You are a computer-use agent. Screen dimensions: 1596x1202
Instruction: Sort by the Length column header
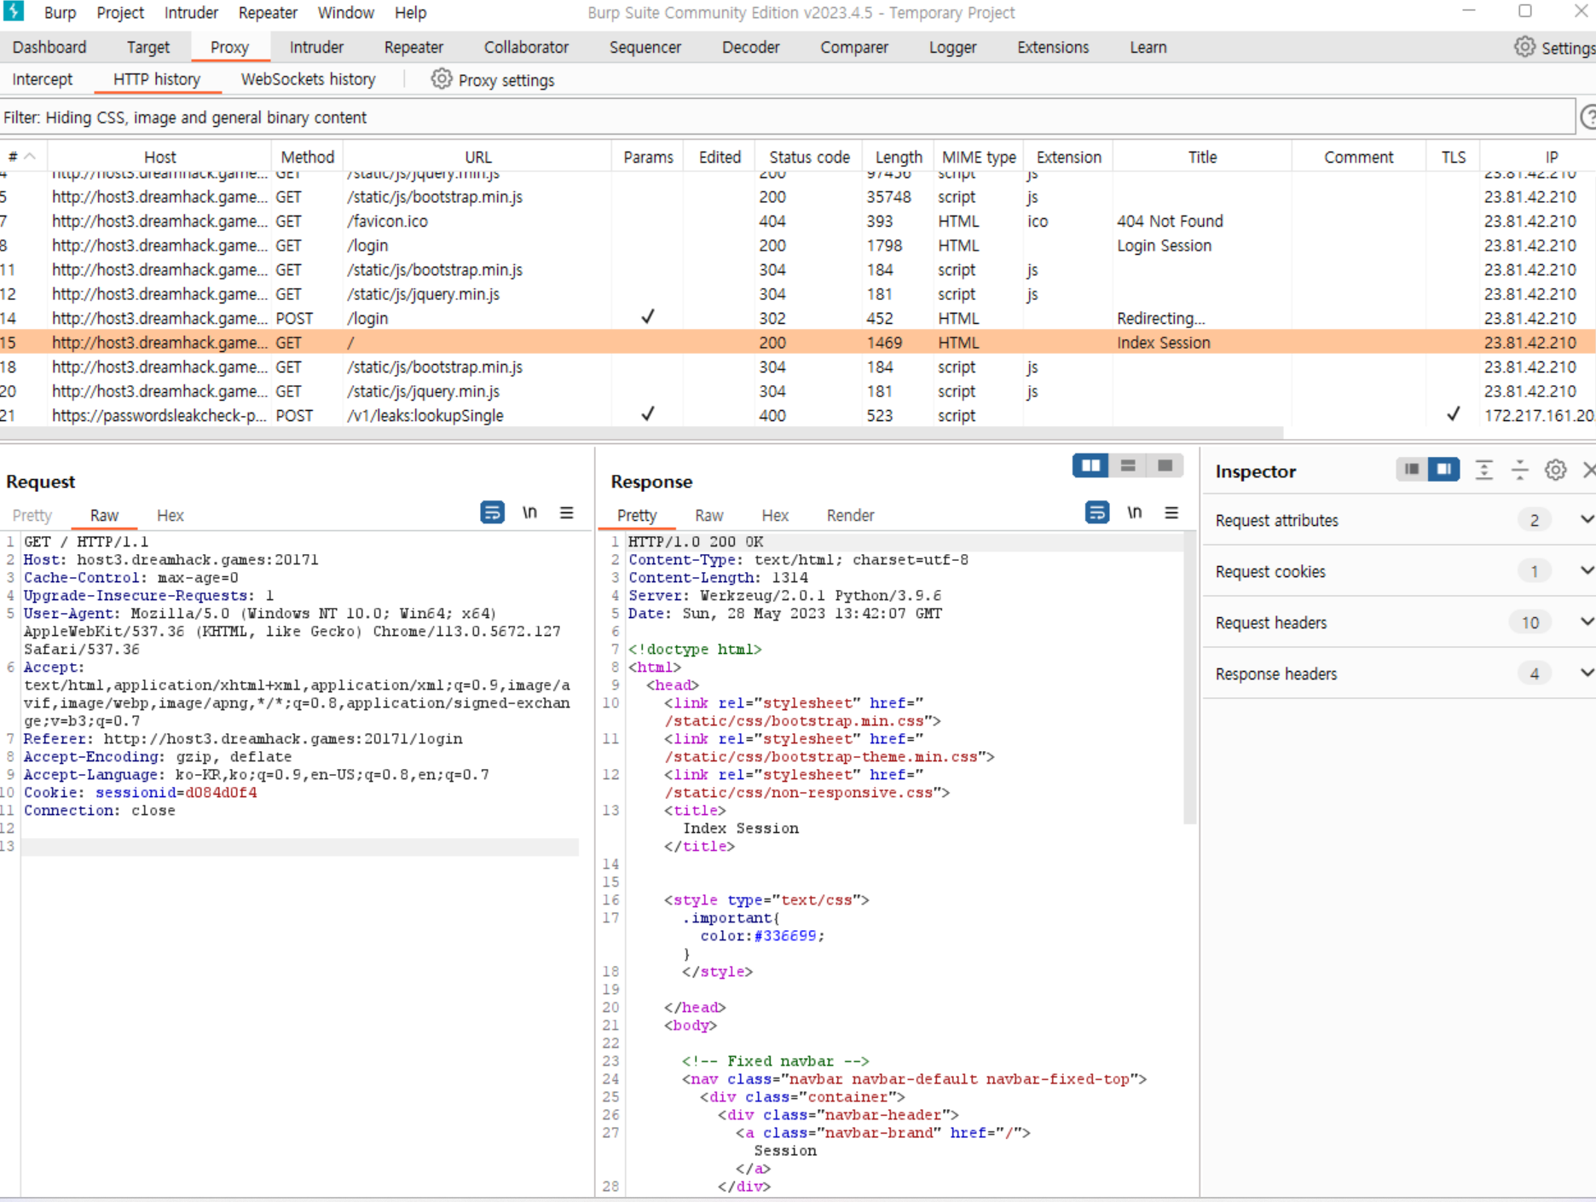click(899, 157)
